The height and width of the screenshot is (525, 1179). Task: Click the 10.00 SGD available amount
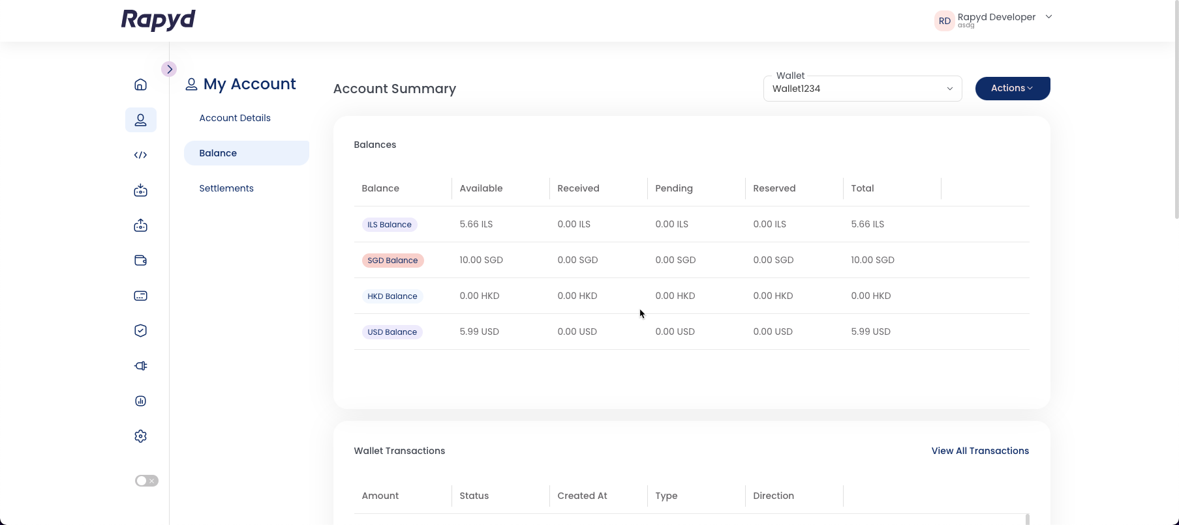point(482,260)
